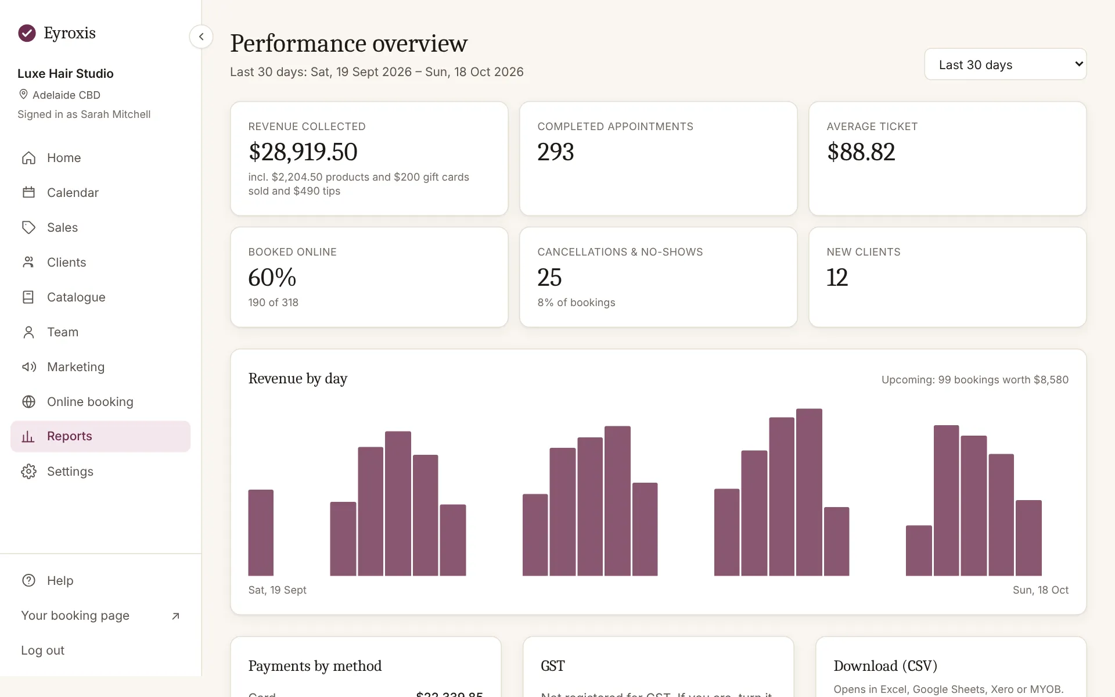Click the Clients people icon
Screen dimensions: 1115x697
[x=28, y=262]
